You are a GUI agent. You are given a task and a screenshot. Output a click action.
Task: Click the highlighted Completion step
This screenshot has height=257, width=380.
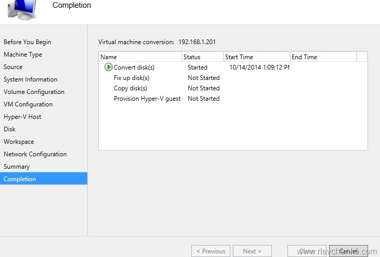20,179
